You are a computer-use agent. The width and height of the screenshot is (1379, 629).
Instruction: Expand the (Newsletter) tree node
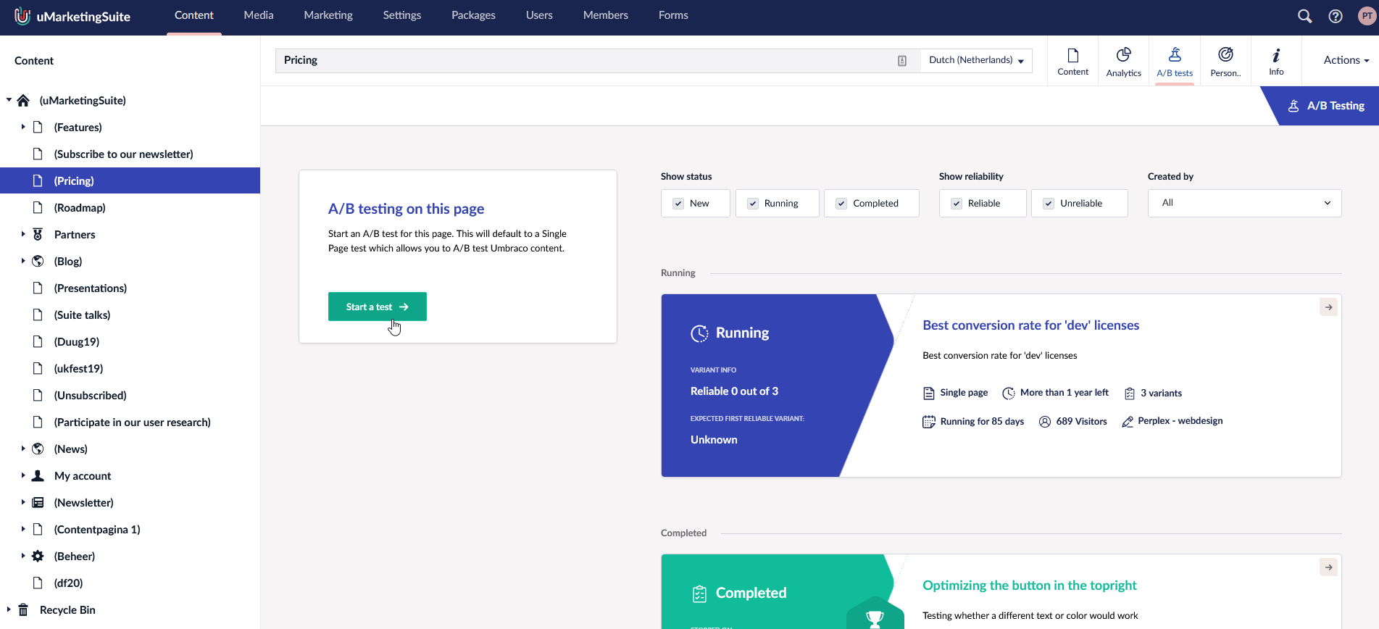point(23,502)
